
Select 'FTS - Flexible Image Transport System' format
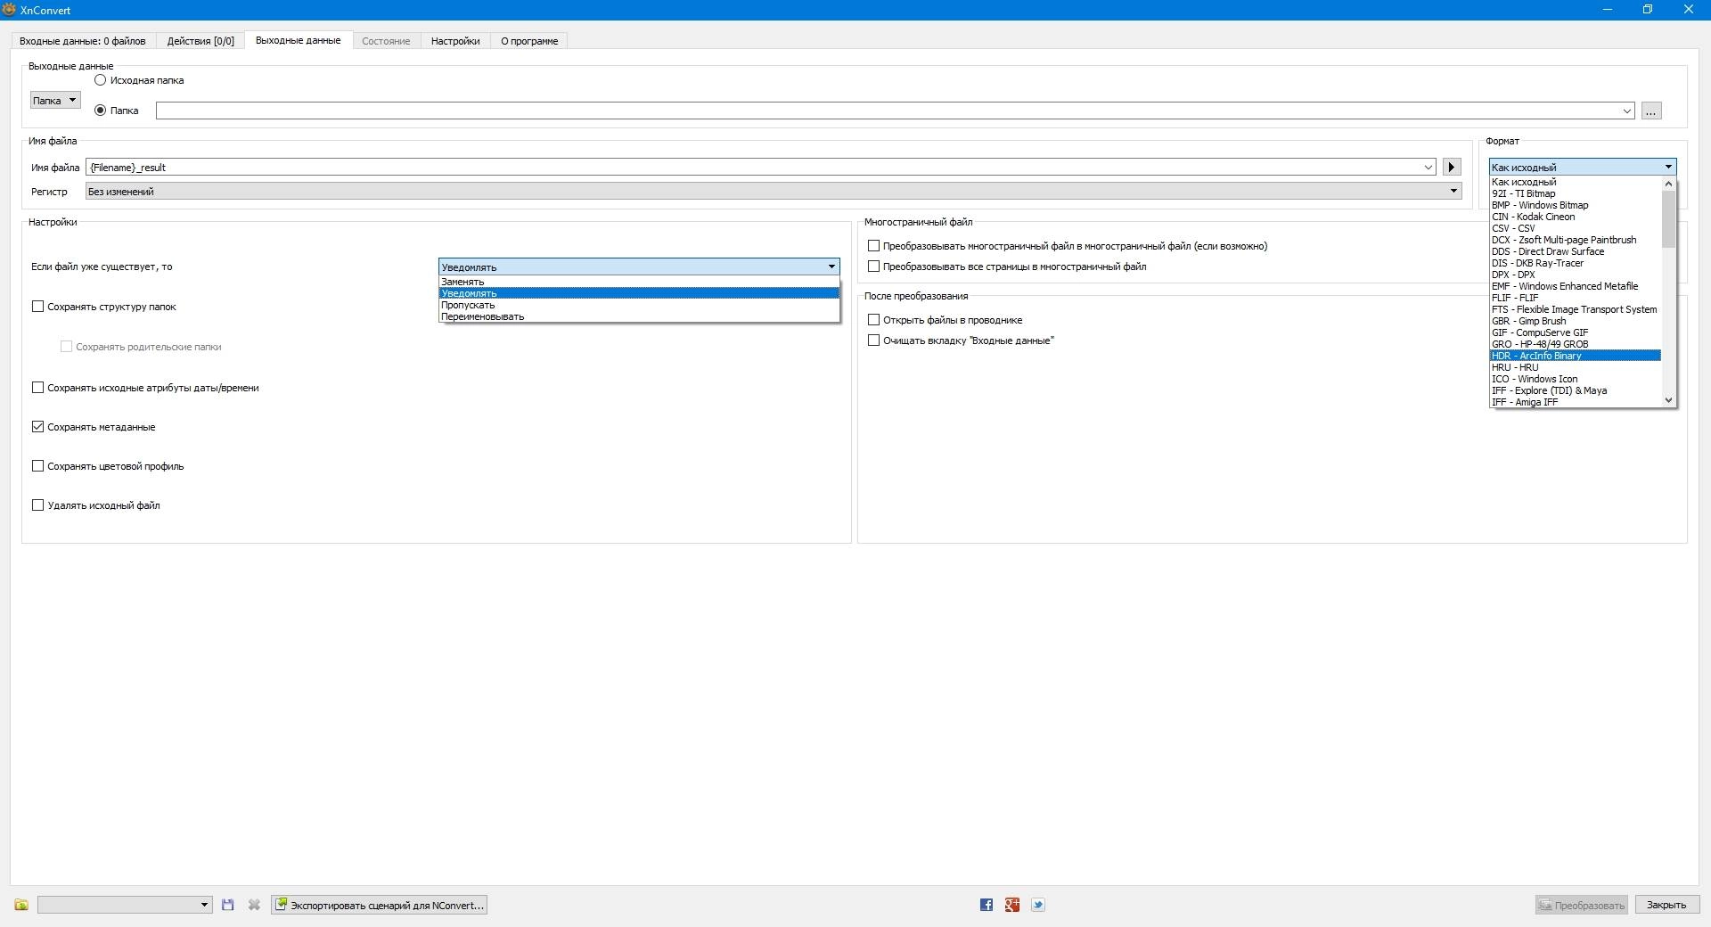tap(1576, 309)
